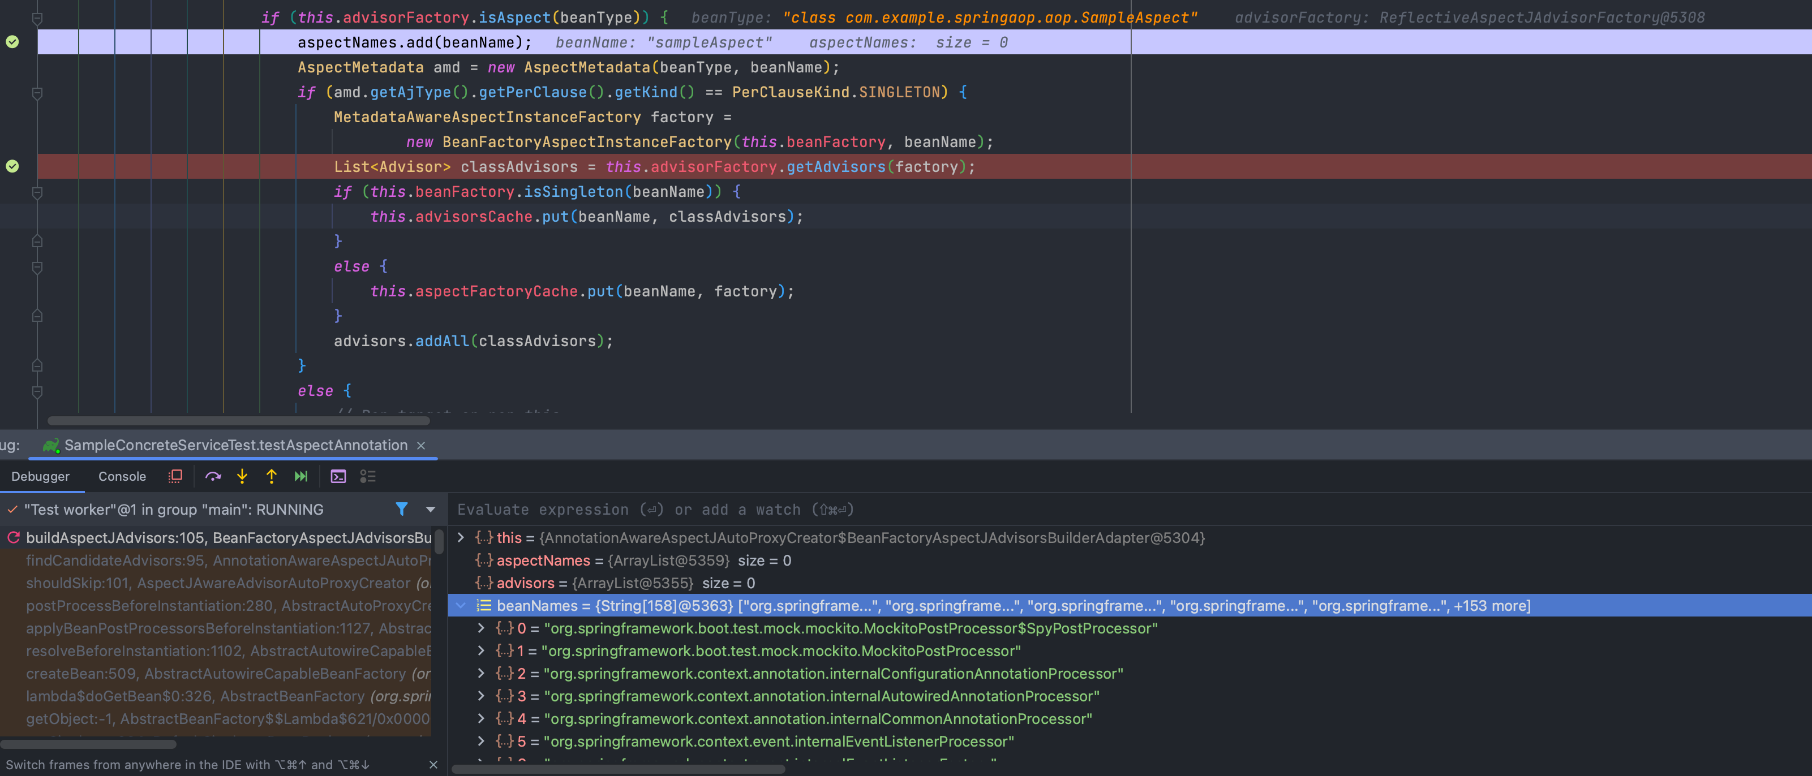The width and height of the screenshot is (1812, 776).
Task: Expand the 'this' variable node
Action: pyautogui.click(x=461, y=538)
